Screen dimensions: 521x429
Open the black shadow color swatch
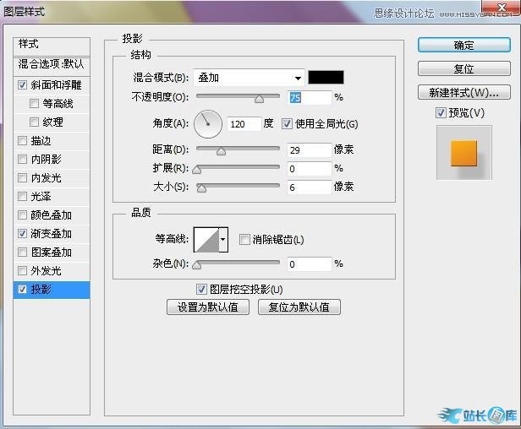tap(326, 78)
